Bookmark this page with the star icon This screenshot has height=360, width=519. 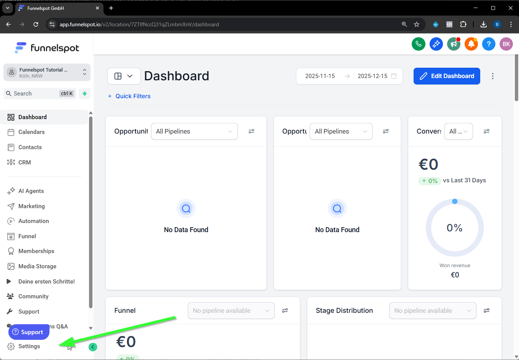point(417,24)
